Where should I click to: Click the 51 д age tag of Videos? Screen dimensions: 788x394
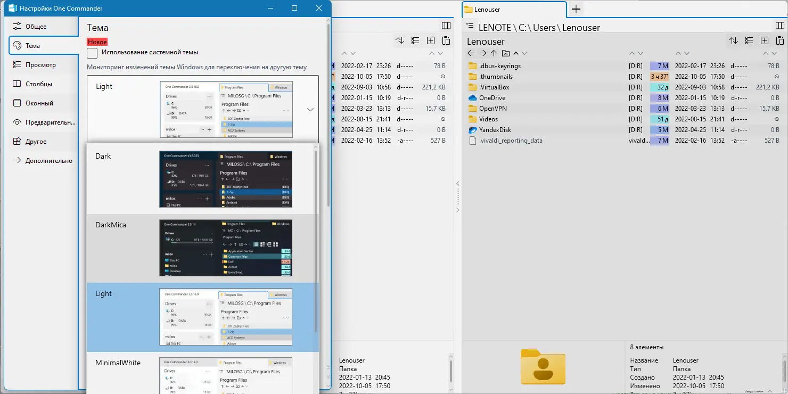(659, 119)
